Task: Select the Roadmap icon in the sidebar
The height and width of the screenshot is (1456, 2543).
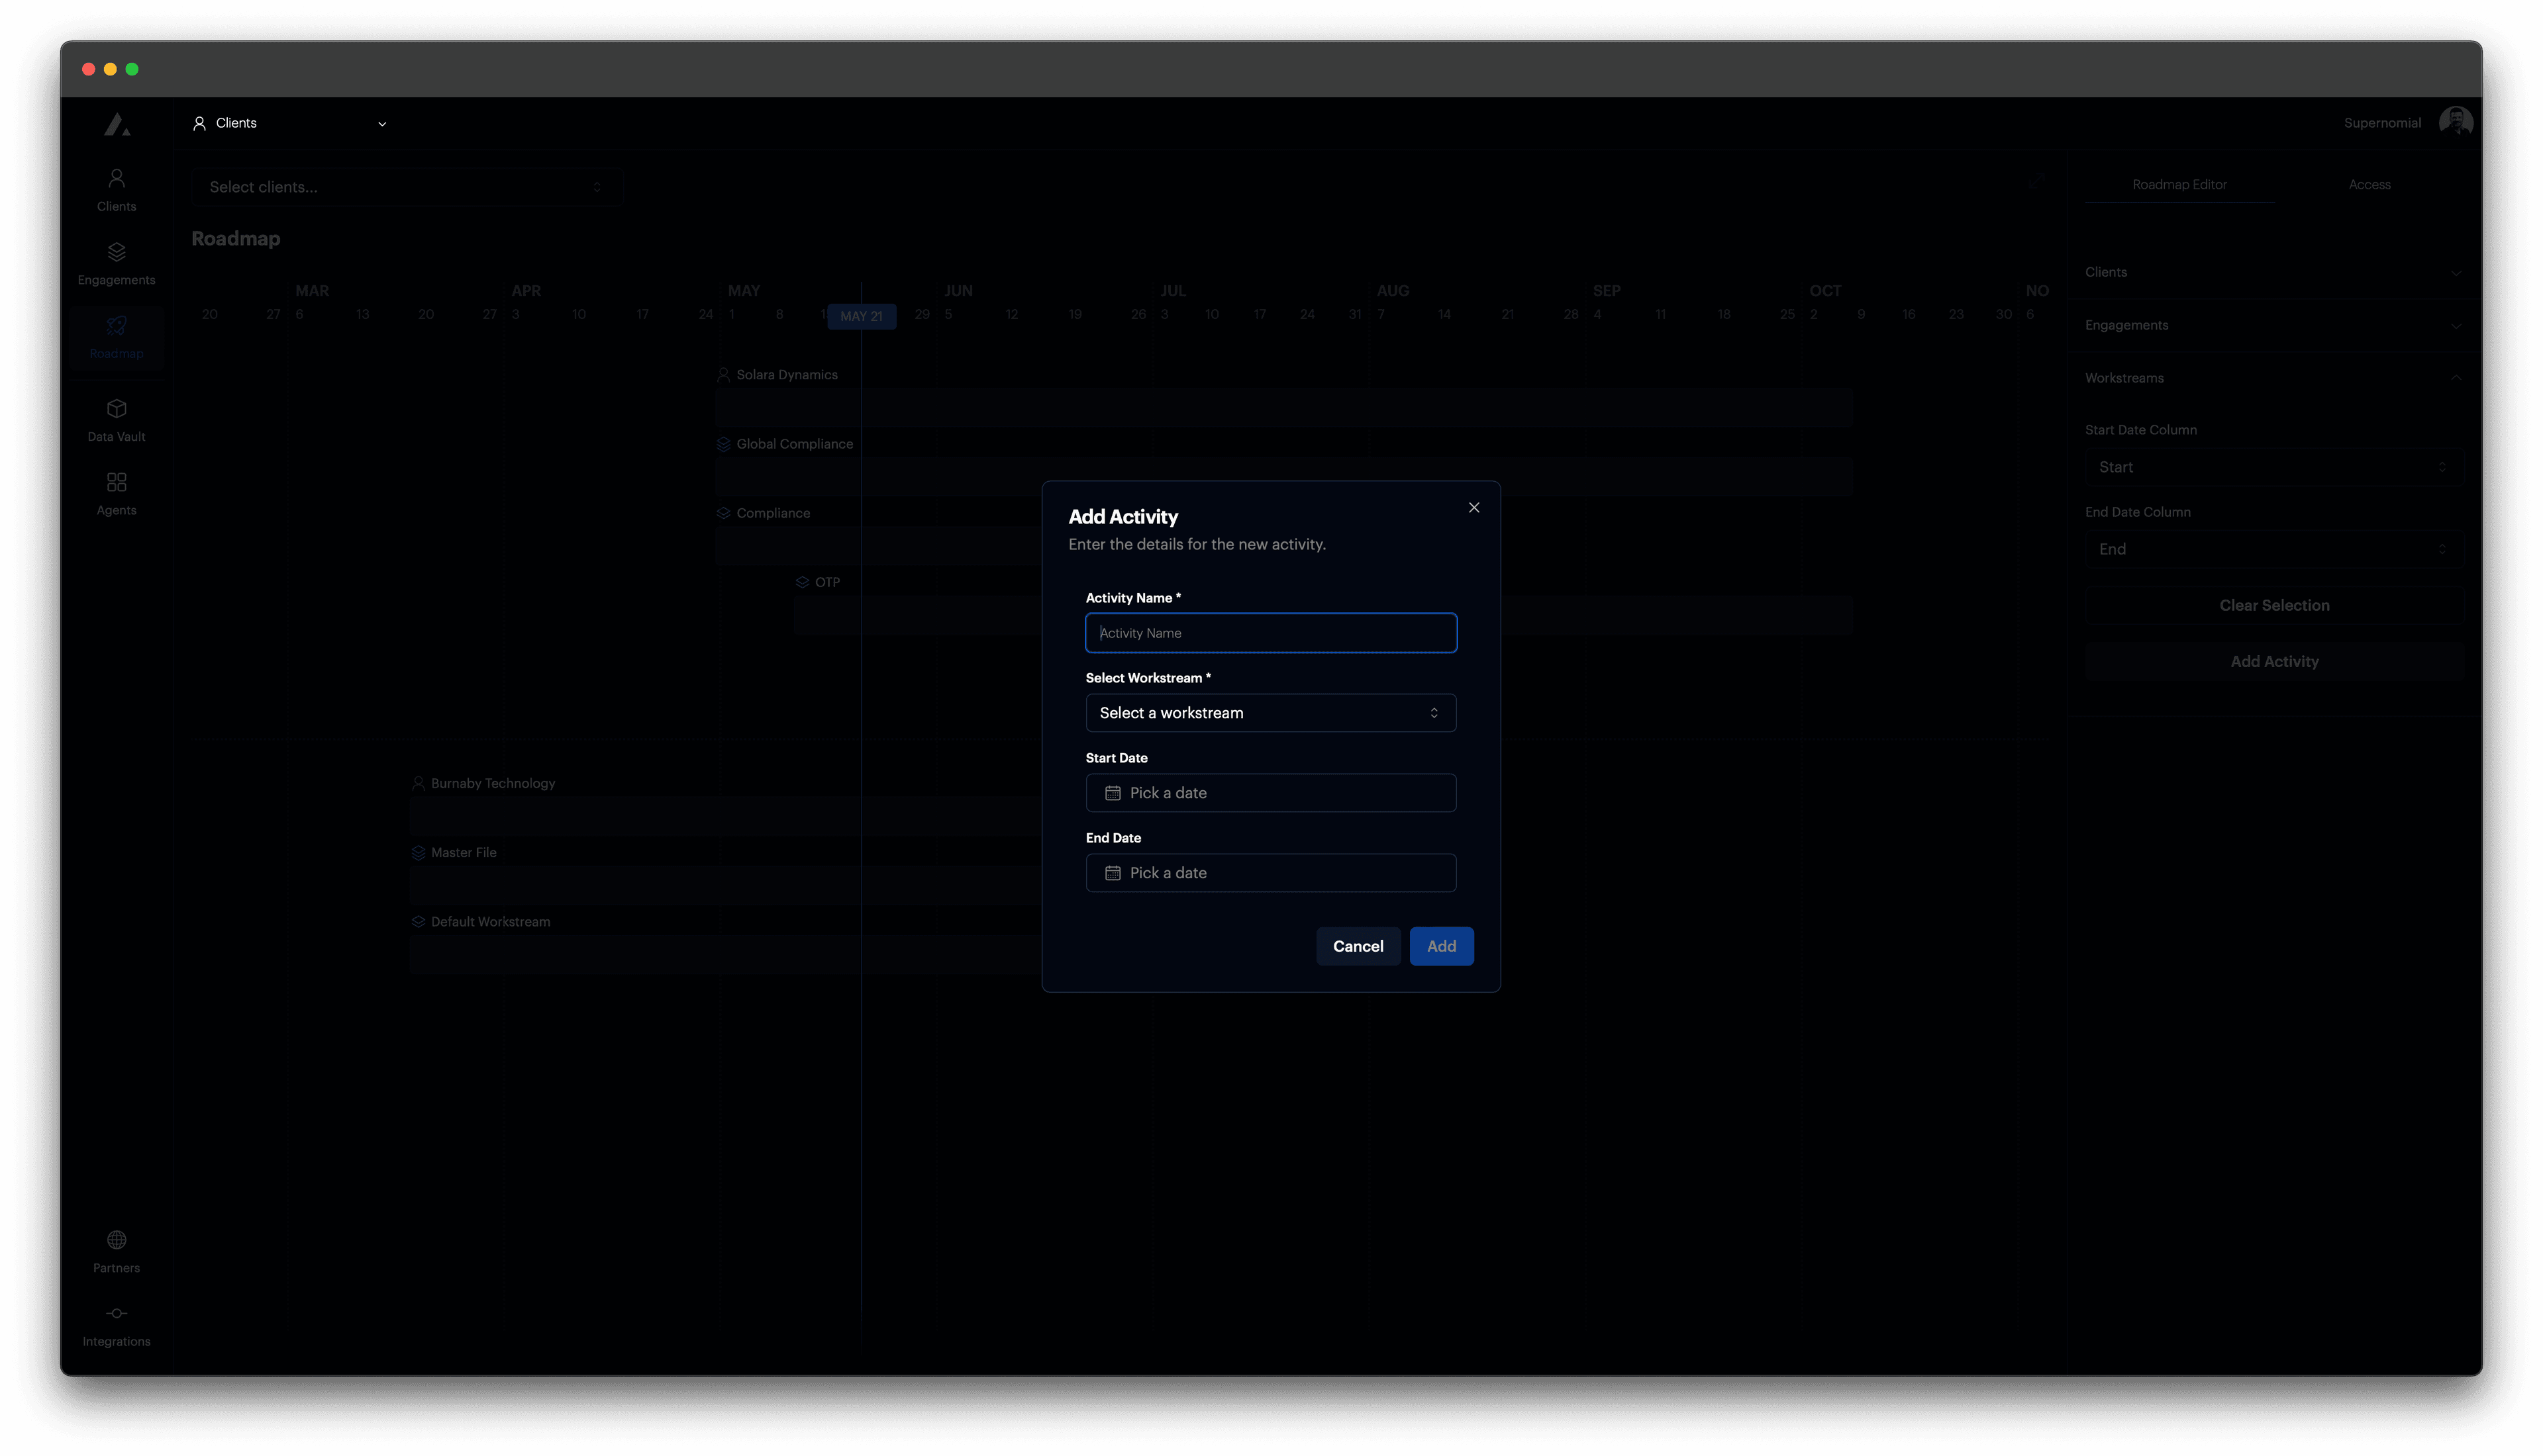Action: [116, 336]
